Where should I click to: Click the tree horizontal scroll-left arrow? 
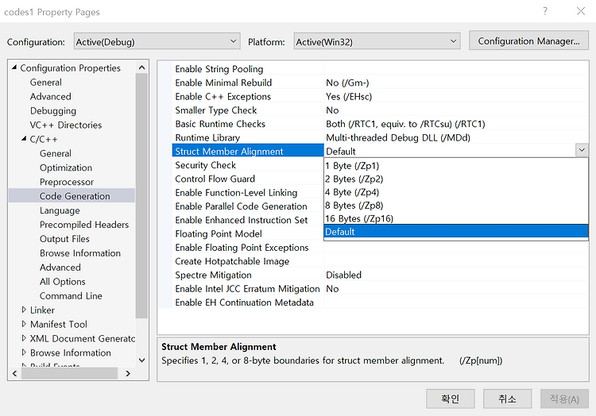click(14, 373)
